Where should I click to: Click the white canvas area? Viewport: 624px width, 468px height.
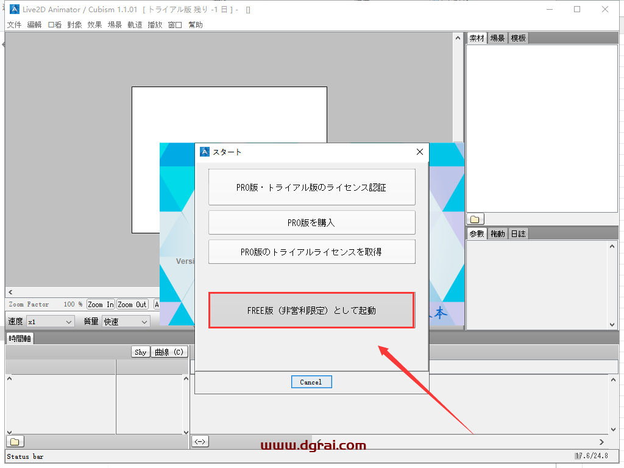click(x=229, y=115)
